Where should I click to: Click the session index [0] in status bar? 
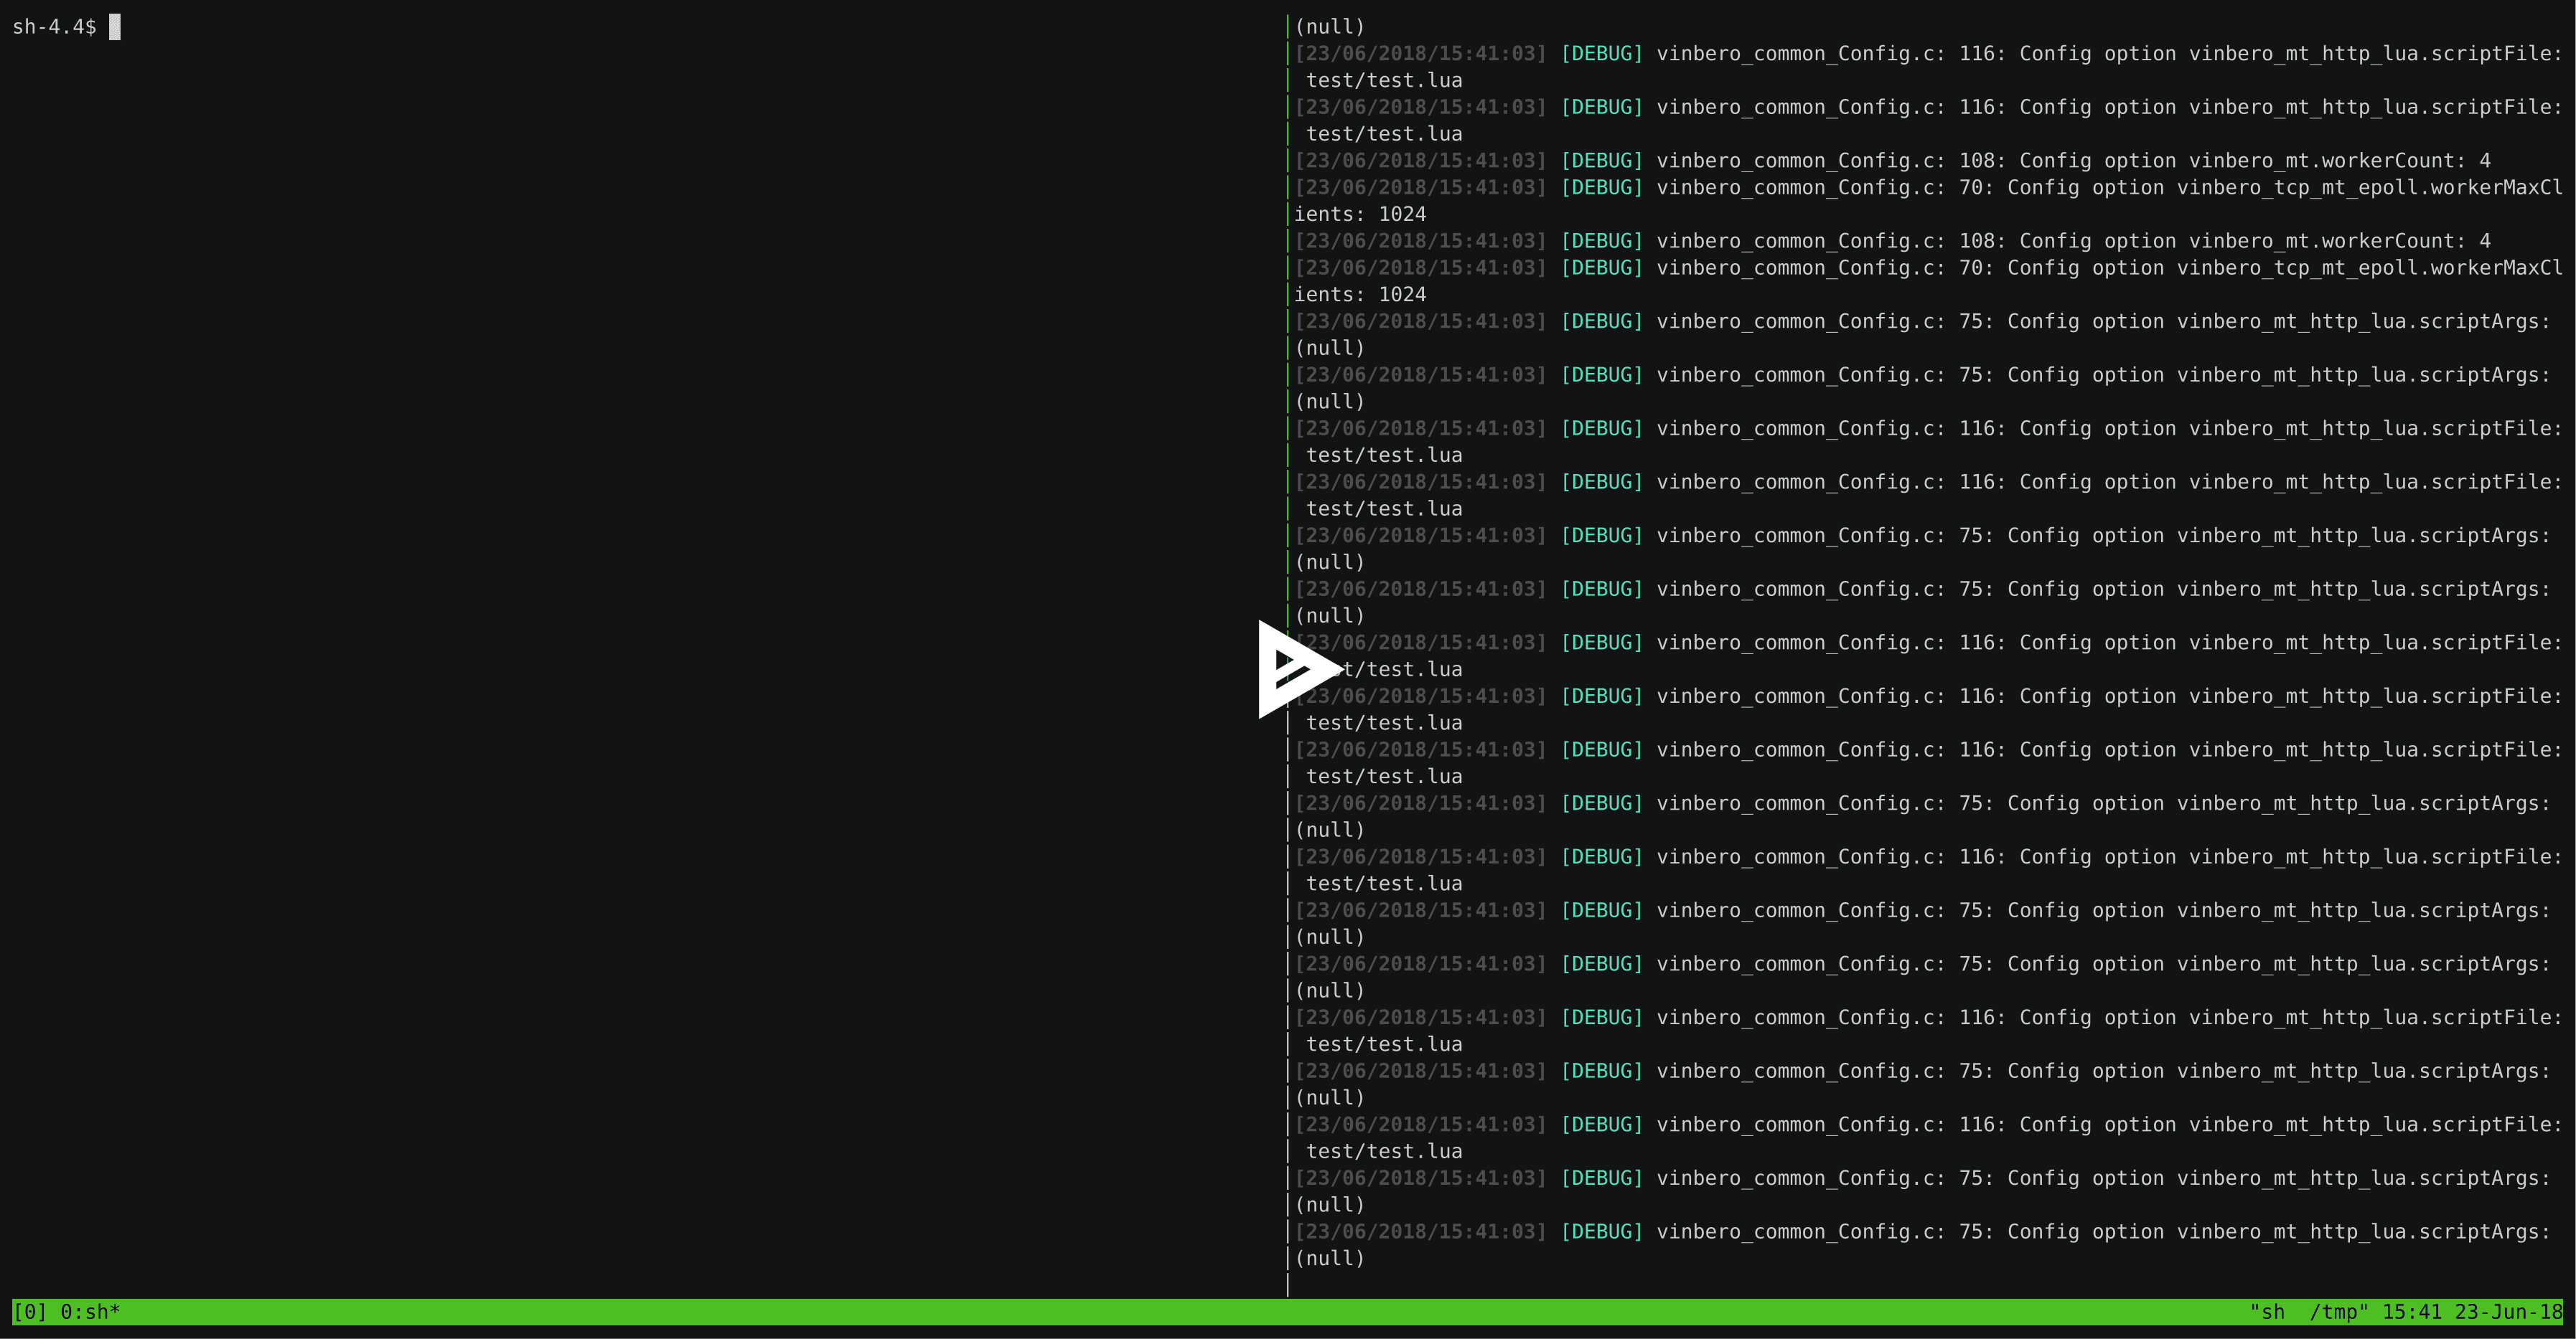point(29,1312)
